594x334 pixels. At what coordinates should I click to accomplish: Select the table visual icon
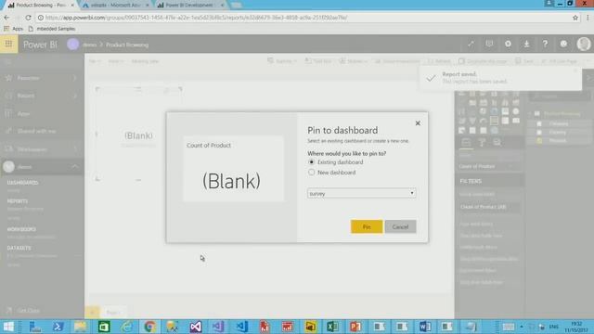472,130
